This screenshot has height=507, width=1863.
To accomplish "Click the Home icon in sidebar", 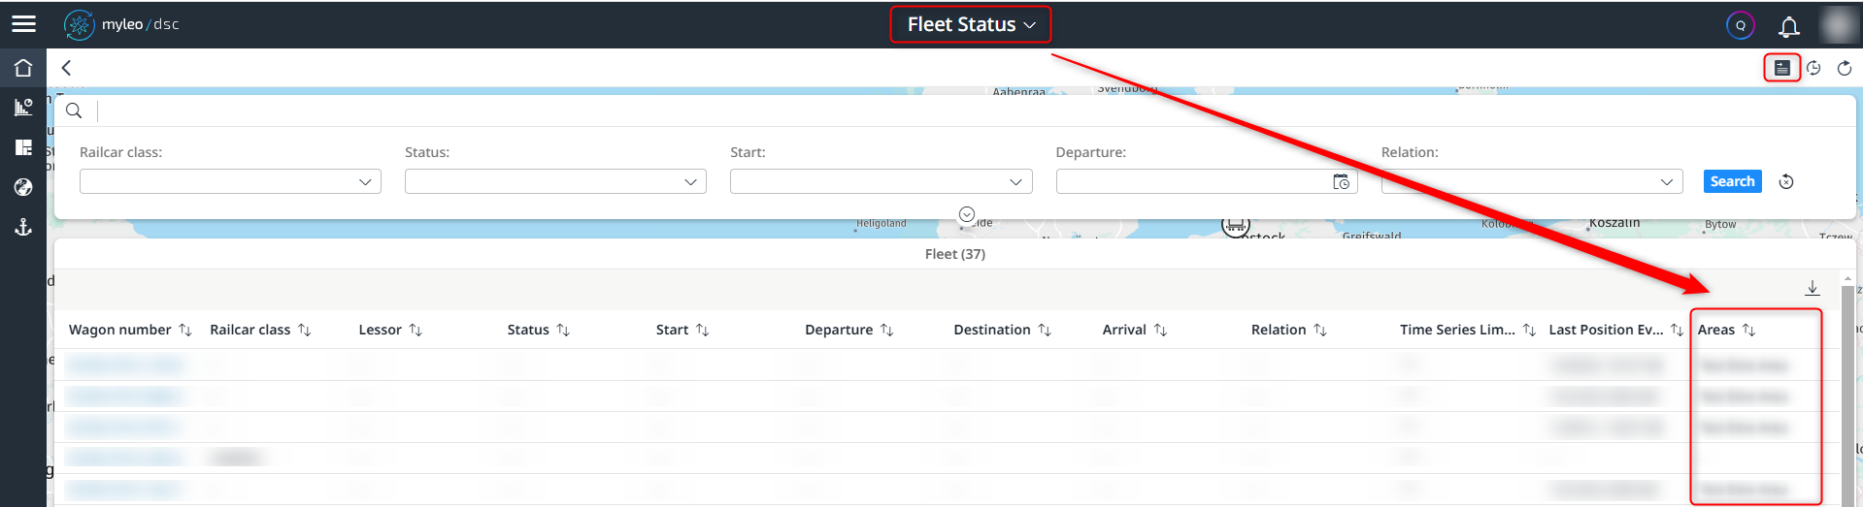I will (x=23, y=68).
